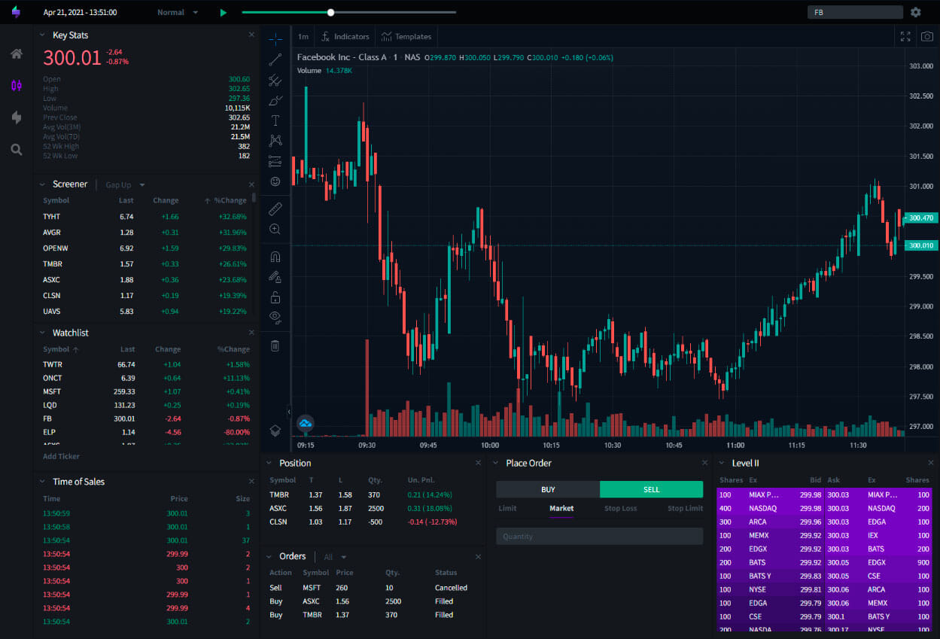
Task: Select the Limit order type
Action: click(x=507, y=508)
